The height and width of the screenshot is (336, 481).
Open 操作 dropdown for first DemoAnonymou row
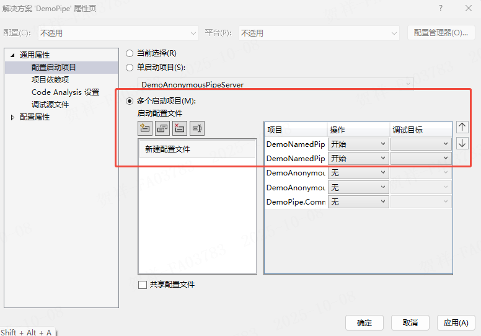[358, 173]
